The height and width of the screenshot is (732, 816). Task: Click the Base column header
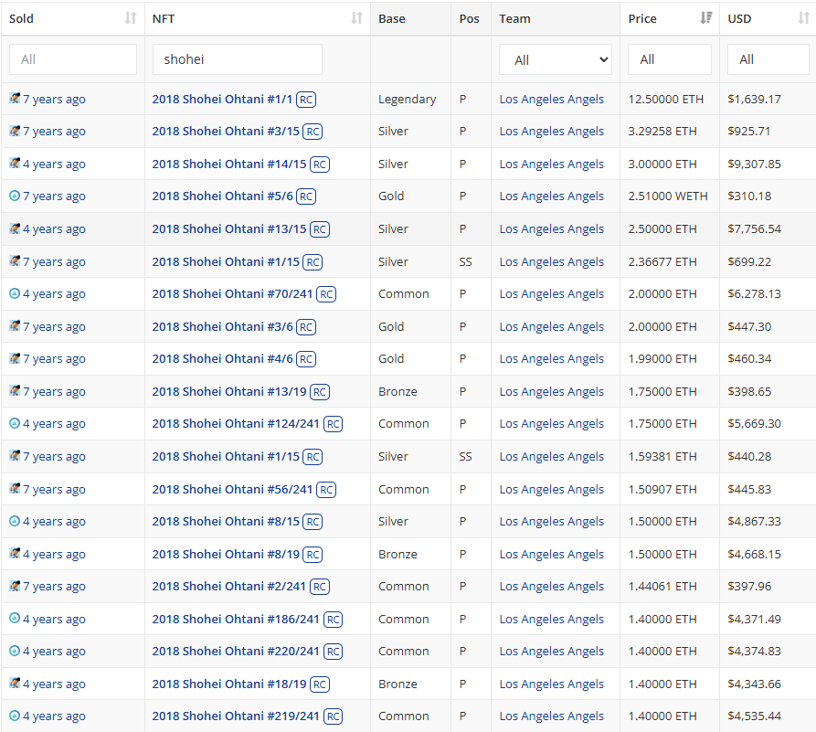(x=410, y=19)
